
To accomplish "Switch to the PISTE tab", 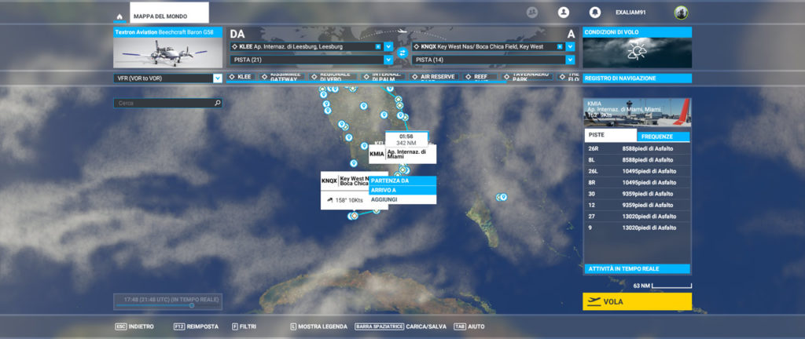I will pos(610,135).
